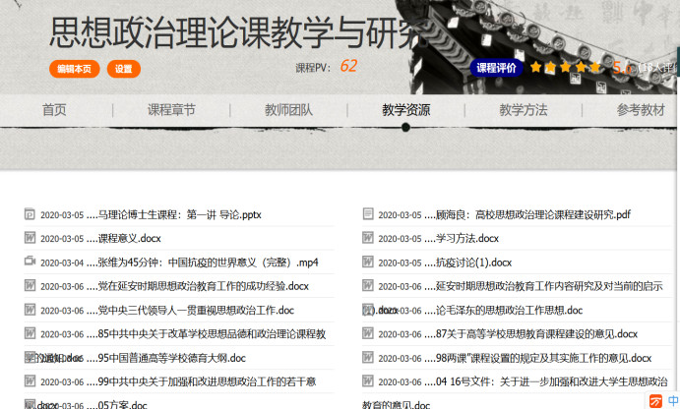This screenshot has width=680, height=409.
Task: Open the 首页 tab
Action: (x=54, y=110)
